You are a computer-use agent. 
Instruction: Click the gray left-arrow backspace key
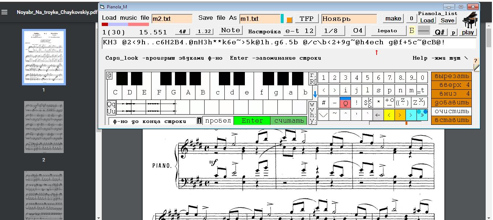(x=378, y=115)
